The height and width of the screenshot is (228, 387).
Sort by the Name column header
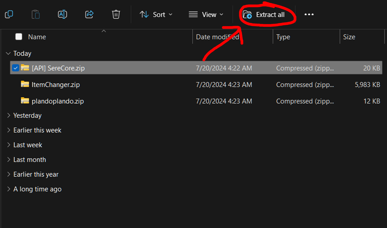click(37, 37)
